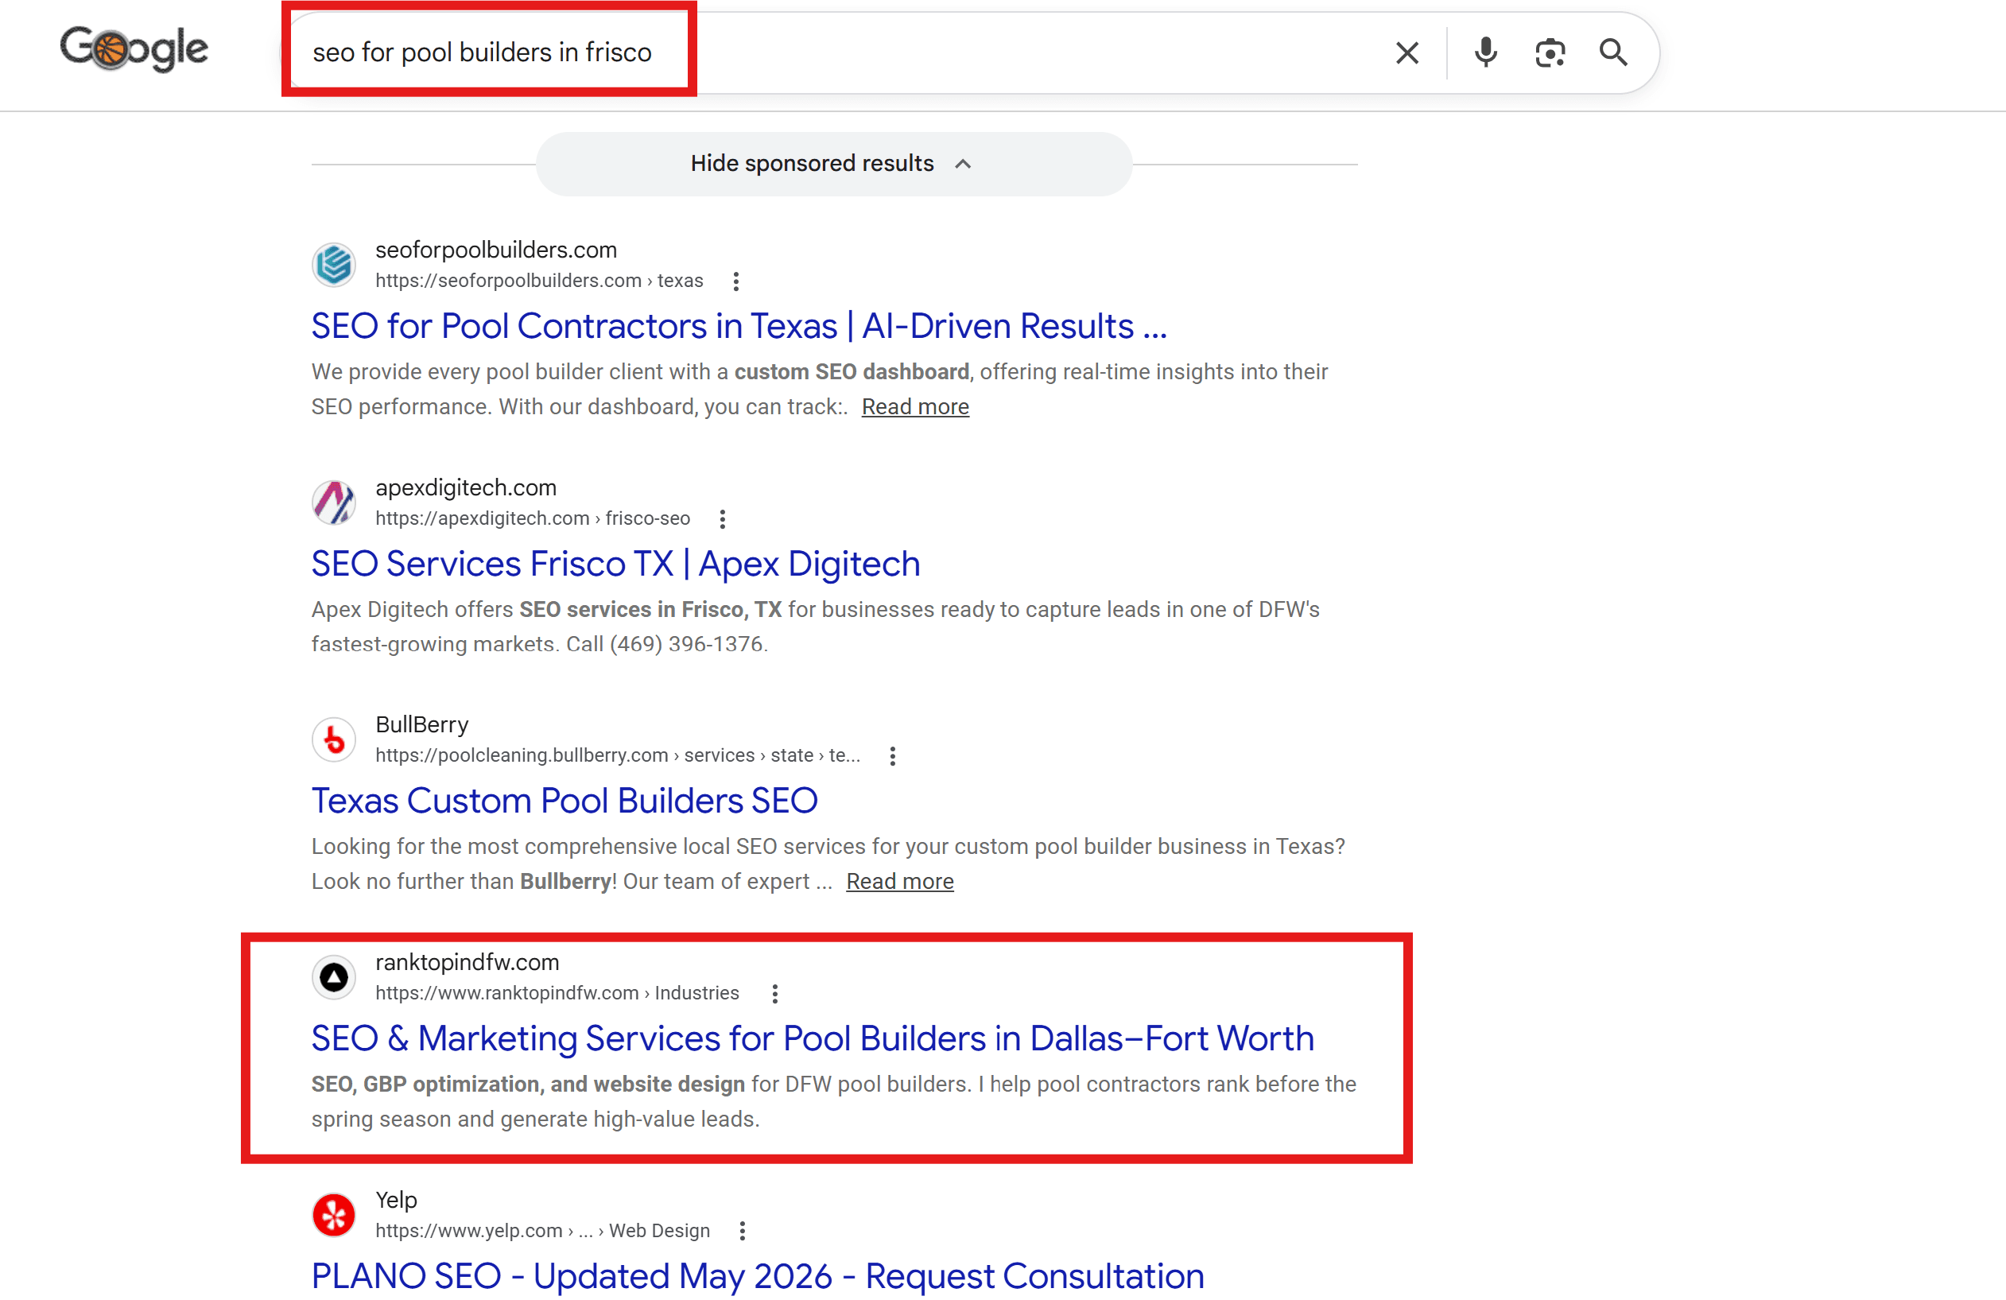Click URL https://poolcleaning.bullberry.com breadcrumb
The image size is (2006, 1300).
click(x=618, y=755)
